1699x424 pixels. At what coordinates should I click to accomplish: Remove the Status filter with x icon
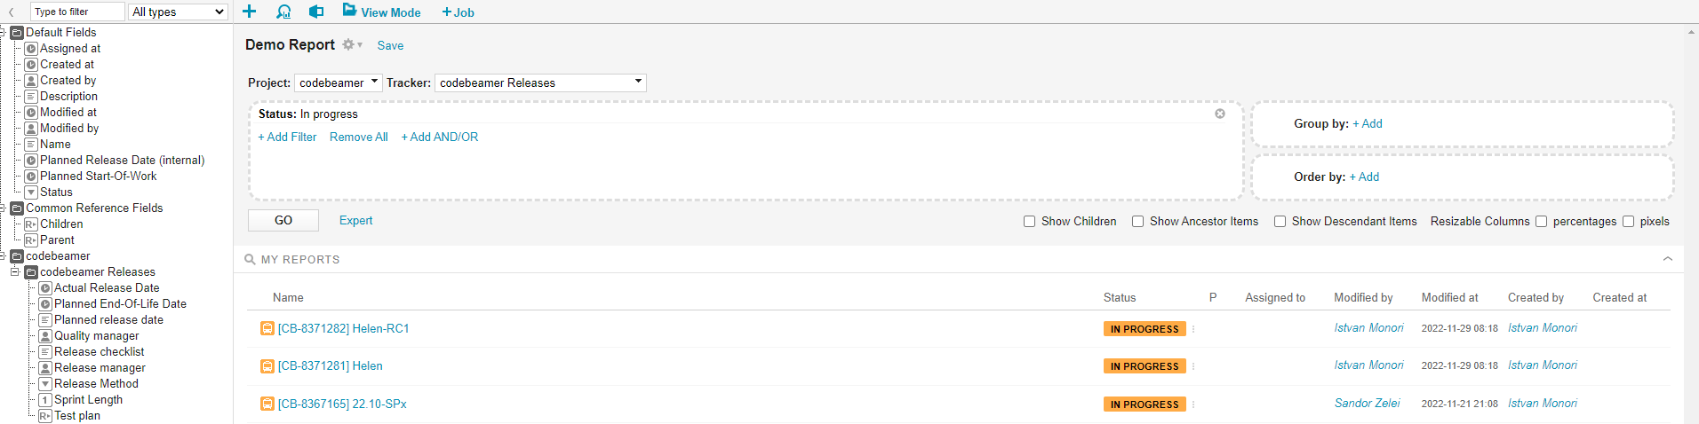tap(1220, 114)
